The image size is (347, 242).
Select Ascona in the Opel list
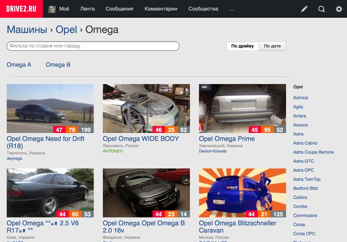[300, 125]
